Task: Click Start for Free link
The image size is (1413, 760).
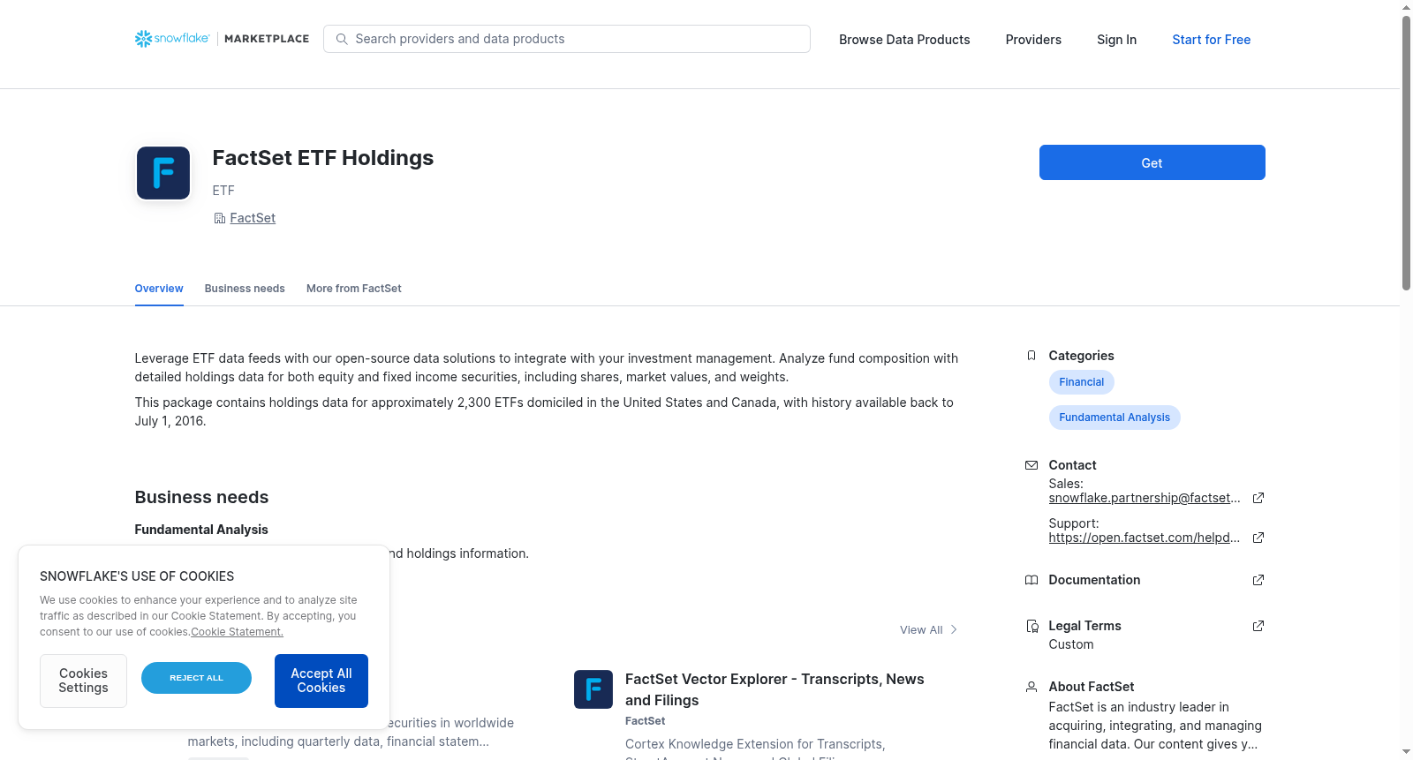Action: point(1211,40)
